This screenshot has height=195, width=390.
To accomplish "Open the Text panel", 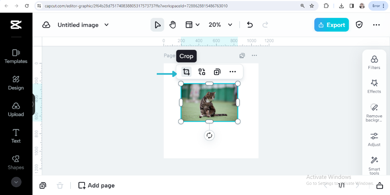I will (x=16, y=136).
